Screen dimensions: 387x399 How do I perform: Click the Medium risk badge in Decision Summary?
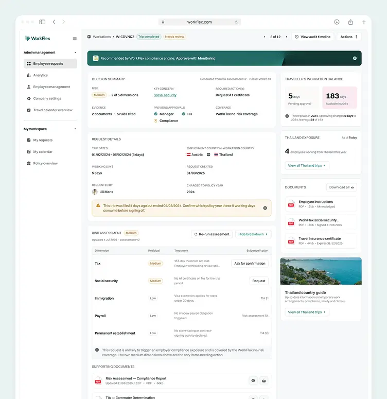(99, 95)
